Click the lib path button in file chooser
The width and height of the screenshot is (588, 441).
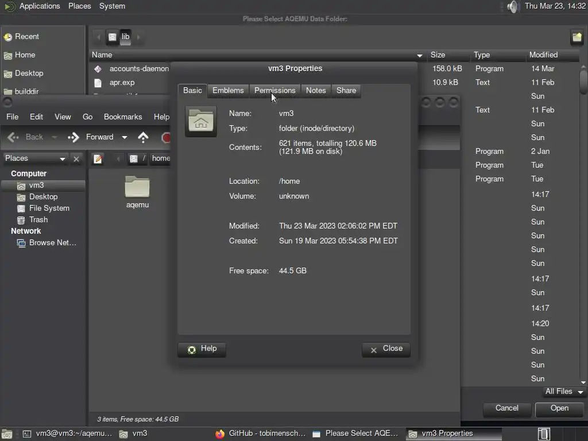tap(125, 37)
